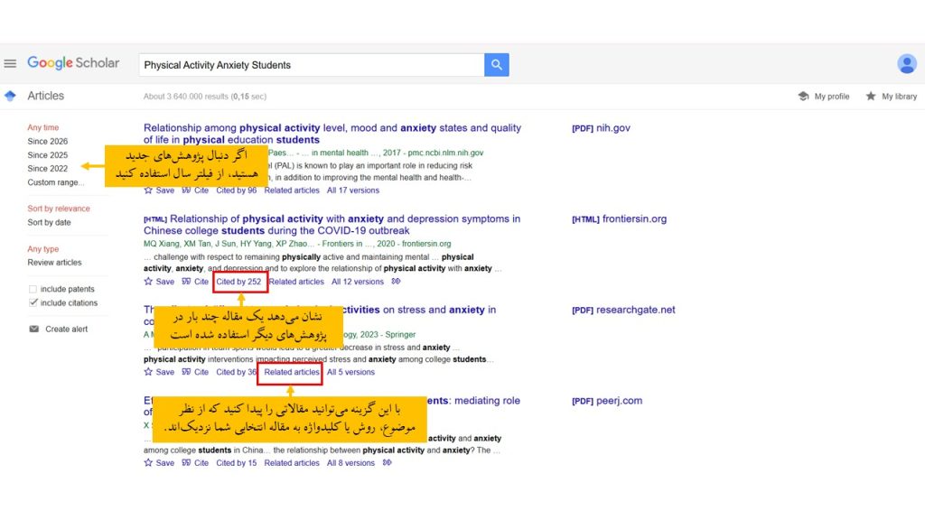The height and width of the screenshot is (520, 925).
Task: Click the Create alert link
Action: pyautogui.click(x=66, y=329)
